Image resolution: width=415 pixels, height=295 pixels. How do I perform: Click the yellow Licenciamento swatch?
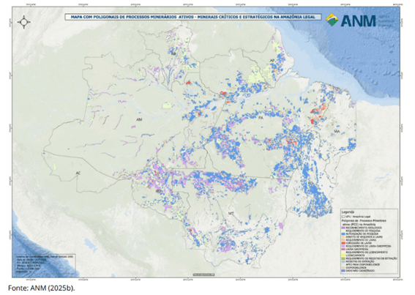343,255
